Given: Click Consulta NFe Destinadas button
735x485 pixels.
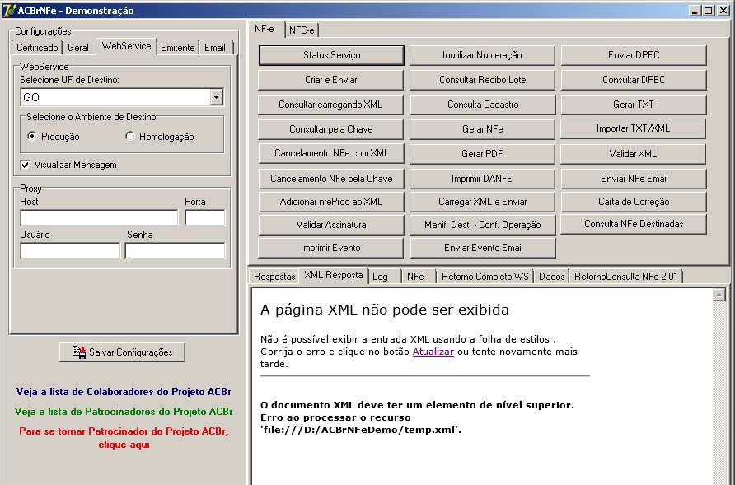Looking at the screenshot, I should (x=634, y=224).
